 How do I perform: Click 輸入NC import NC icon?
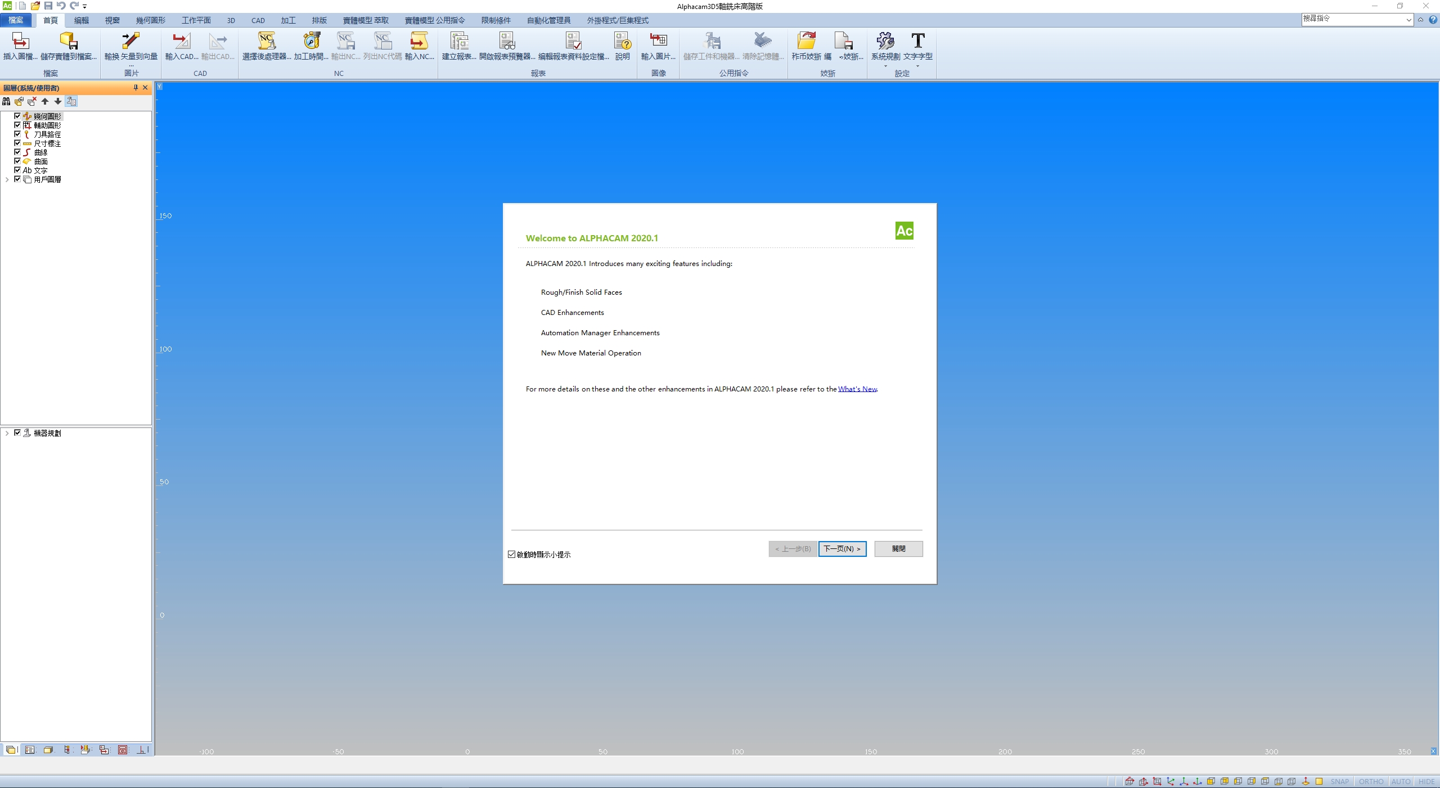pyautogui.click(x=419, y=42)
